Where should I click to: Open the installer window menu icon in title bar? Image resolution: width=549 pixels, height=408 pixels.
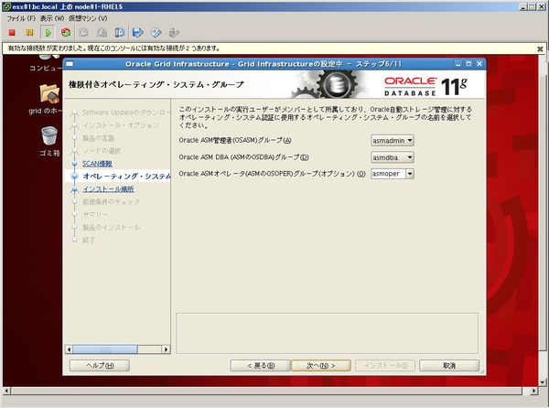coord(70,64)
